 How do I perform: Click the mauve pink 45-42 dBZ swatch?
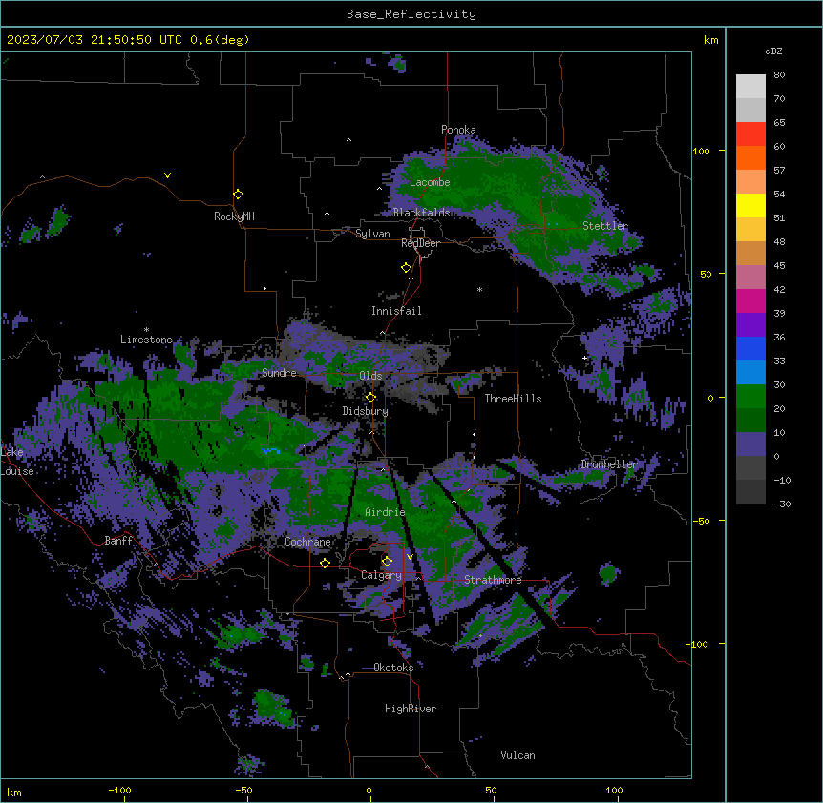point(750,278)
